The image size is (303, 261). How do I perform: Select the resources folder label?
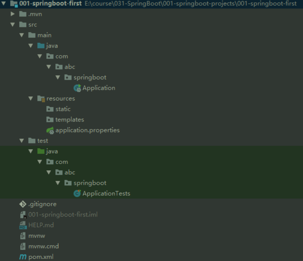click(61, 99)
